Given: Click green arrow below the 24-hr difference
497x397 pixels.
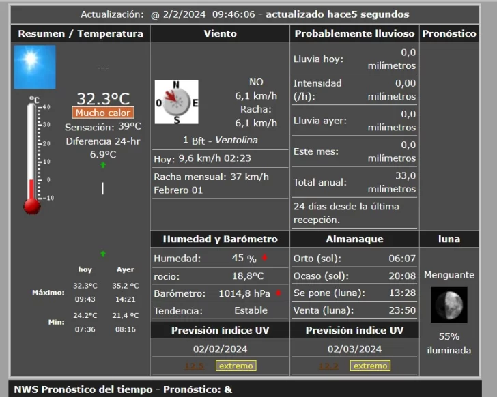Looking at the screenshot, I should click(103, 165).
